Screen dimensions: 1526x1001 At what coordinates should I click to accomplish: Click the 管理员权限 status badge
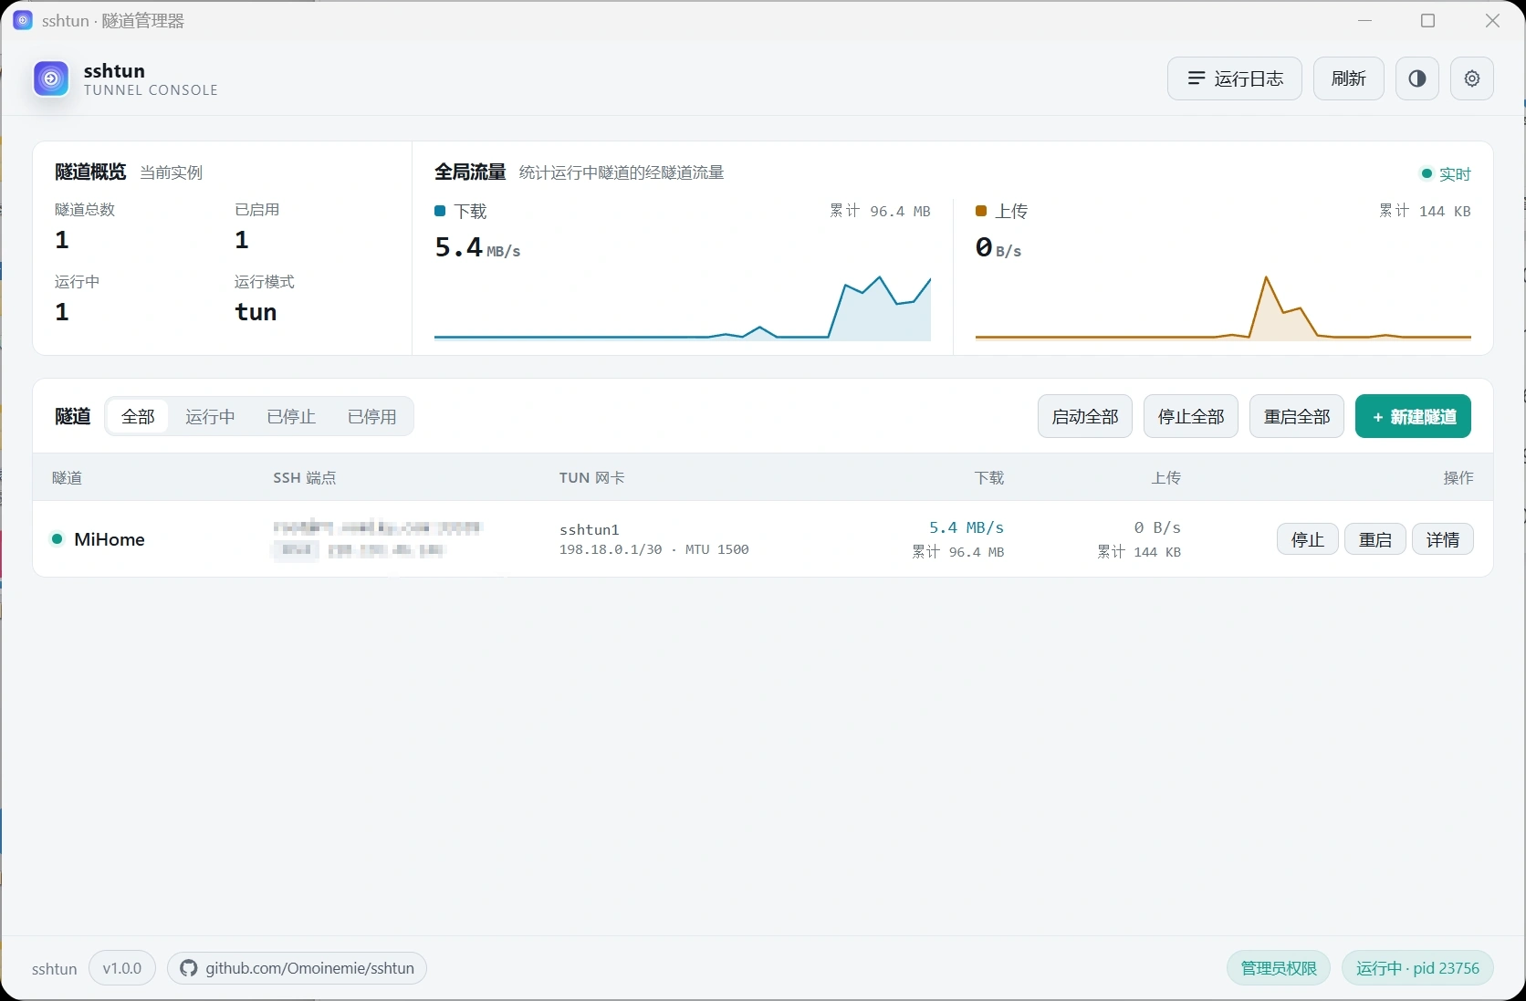point(1279,968)
